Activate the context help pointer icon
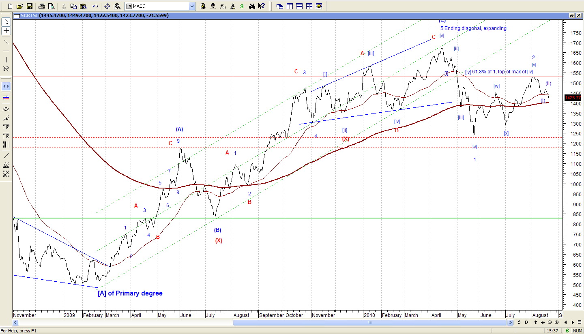Image resolution: width=584 pixels, height=334 pixels. (x=262, y=6)
